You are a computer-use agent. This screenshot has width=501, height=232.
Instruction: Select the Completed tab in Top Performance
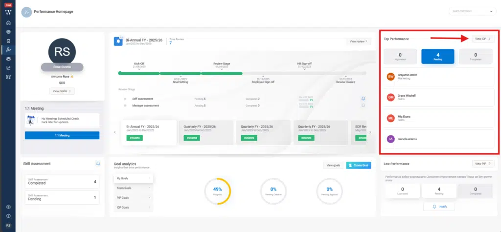coord(476,57)
